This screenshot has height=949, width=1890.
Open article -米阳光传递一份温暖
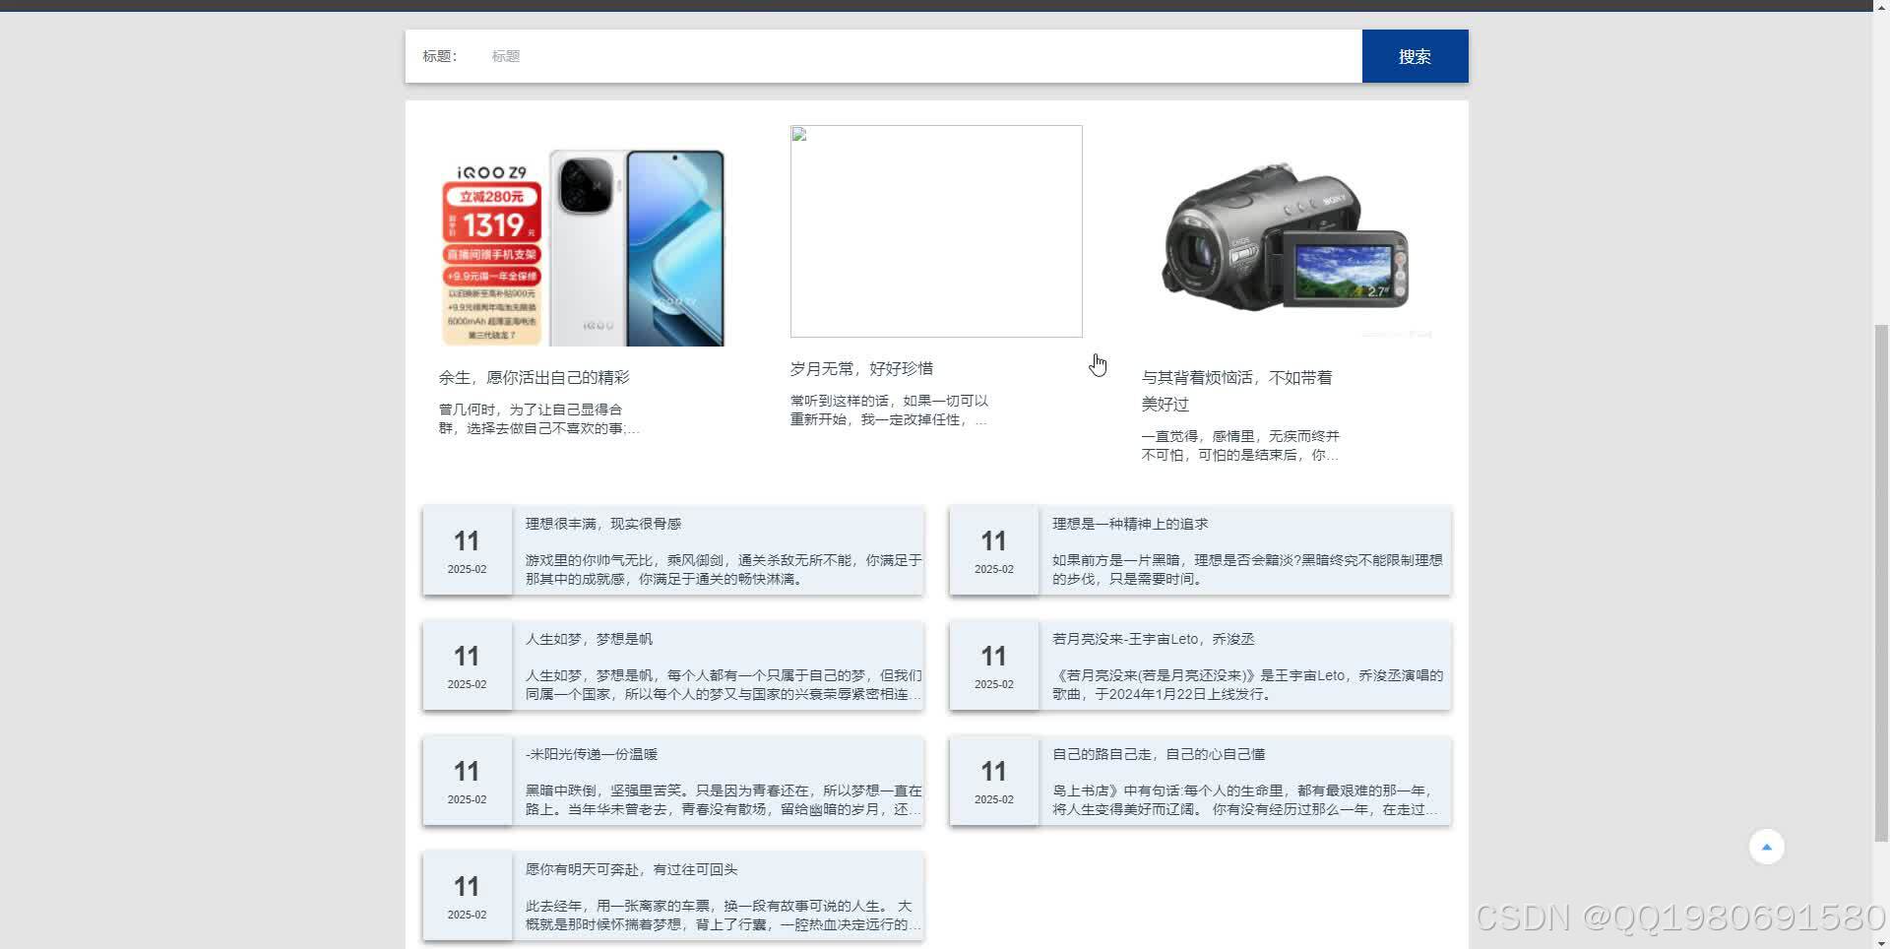tap(593, 754)
